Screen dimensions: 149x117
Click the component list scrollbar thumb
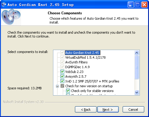click(x=137, y=67)
